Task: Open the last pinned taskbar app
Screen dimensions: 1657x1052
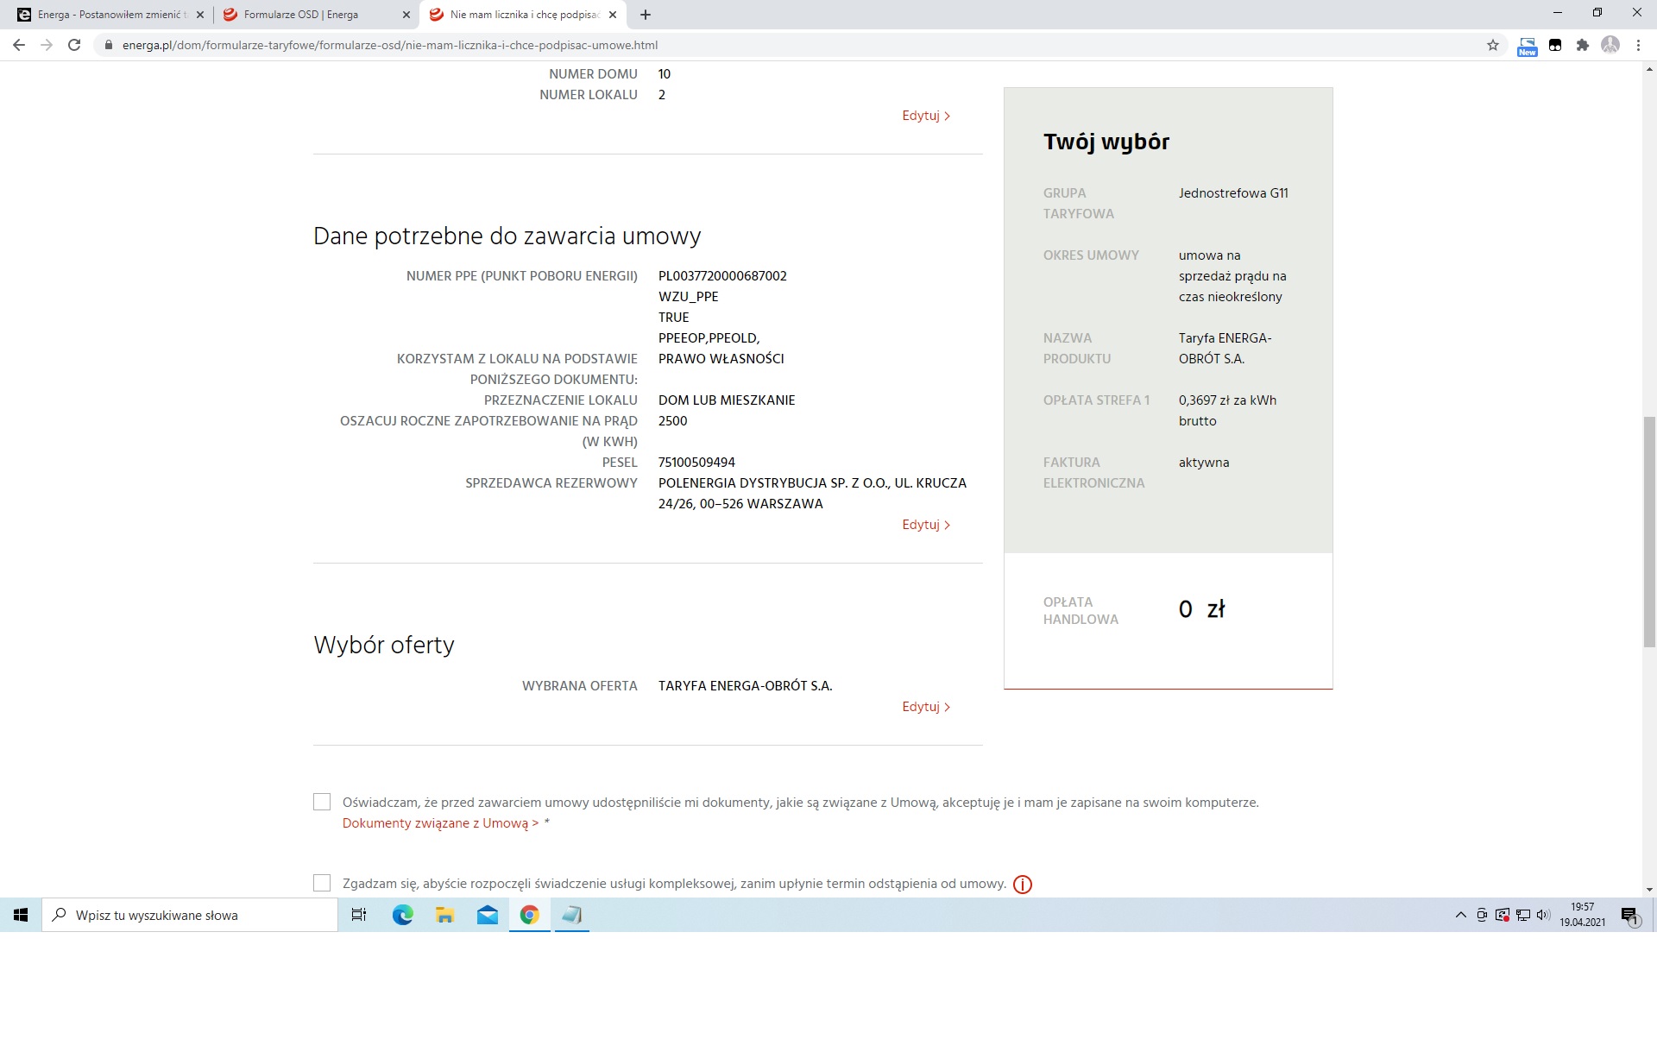Action: (x=571, y=915)
